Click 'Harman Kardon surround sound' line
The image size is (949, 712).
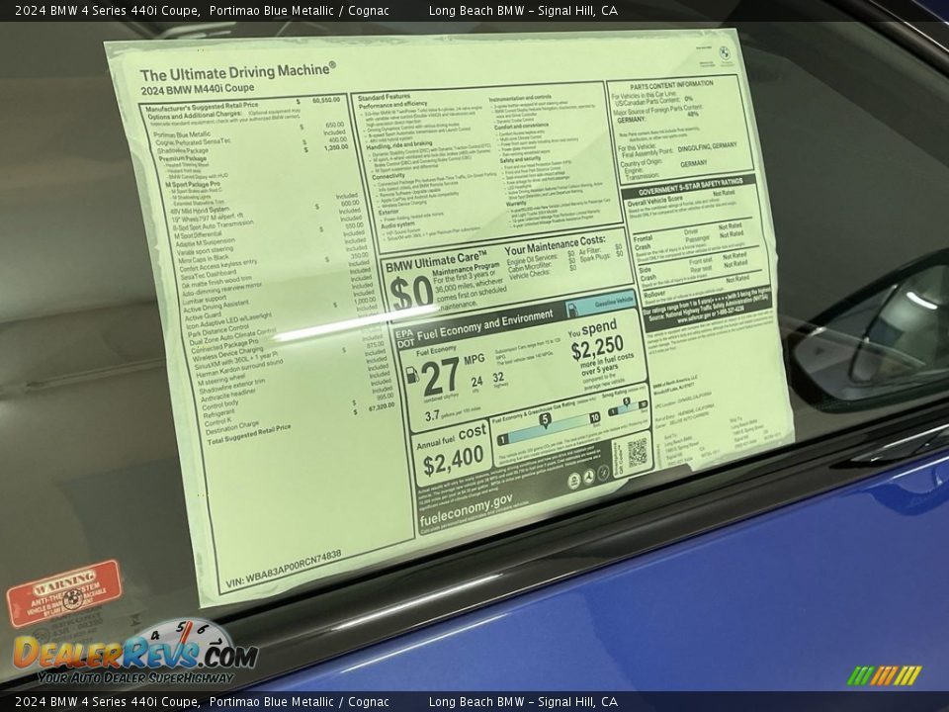click(x=239, y=369)
